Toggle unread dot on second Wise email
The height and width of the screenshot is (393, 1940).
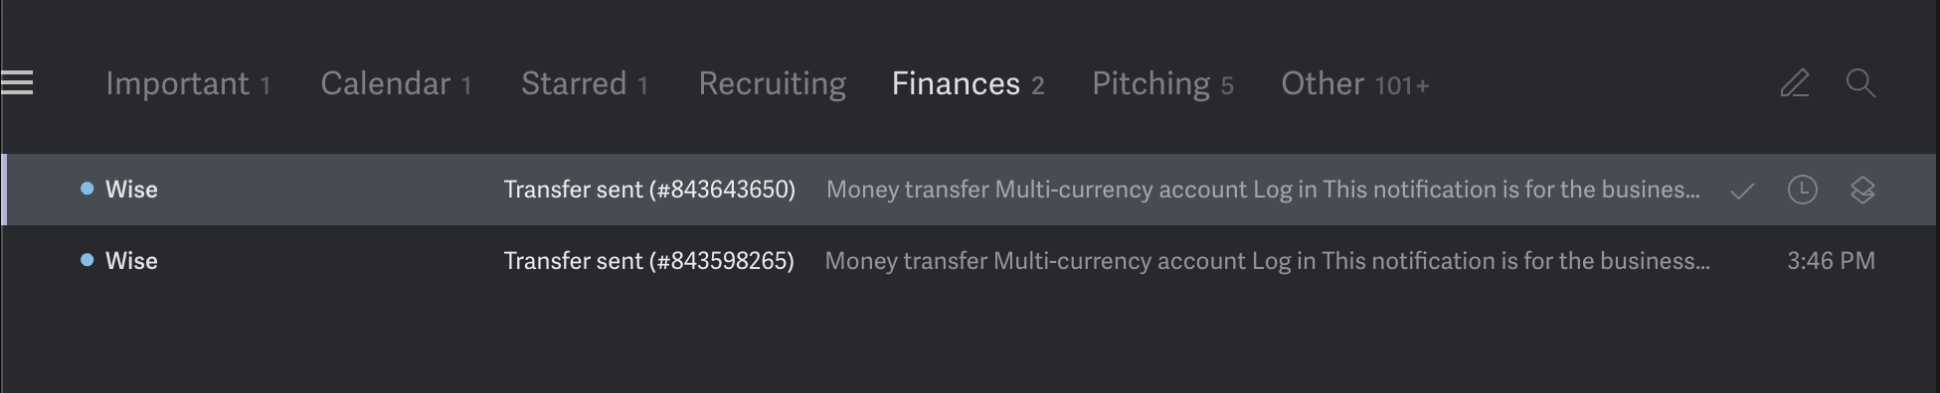tap(87, 260)
